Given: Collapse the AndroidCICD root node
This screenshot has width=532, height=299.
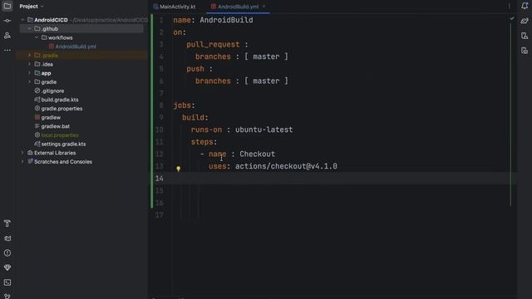Looking at the screenshot, I should point(22,20).
